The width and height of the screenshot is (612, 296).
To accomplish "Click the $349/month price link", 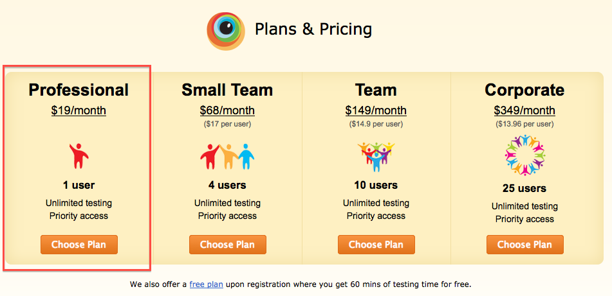I will point(524,110).
